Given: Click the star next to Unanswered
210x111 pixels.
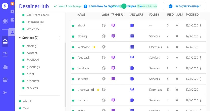Looking at the screenshot, I should tap(98, 90).
